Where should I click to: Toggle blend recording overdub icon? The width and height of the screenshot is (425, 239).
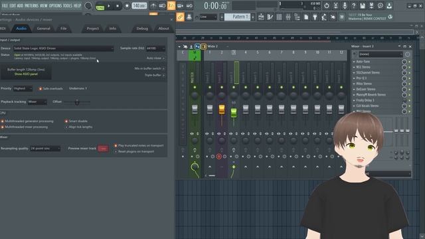pyautogui.click(x=180, y=6)
